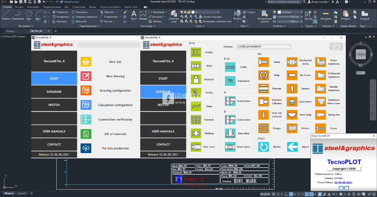Click the Database path input field
The image size is (377, 197).
(x=263, y=47)
